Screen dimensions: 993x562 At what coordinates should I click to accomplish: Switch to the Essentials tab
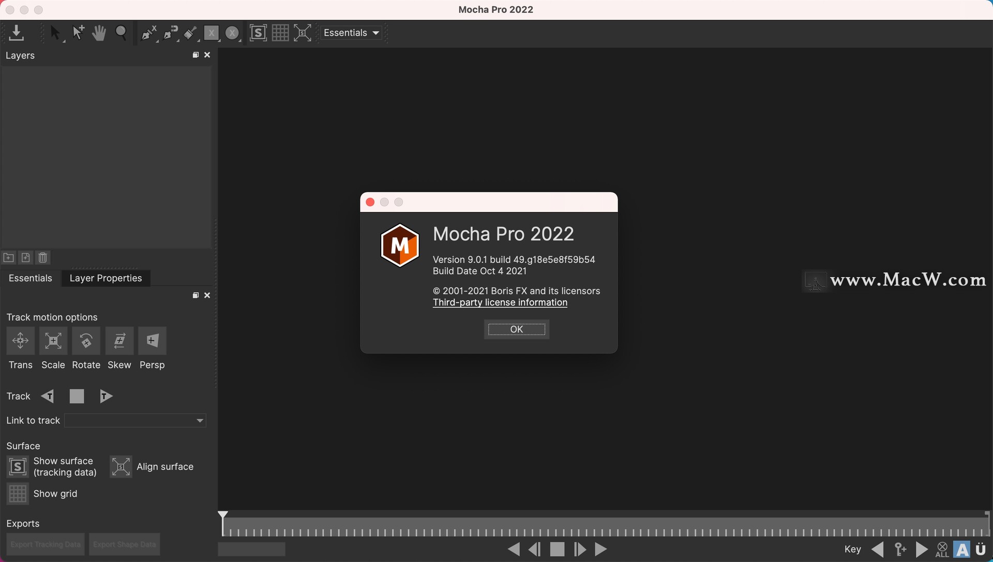tap(31, 278)
